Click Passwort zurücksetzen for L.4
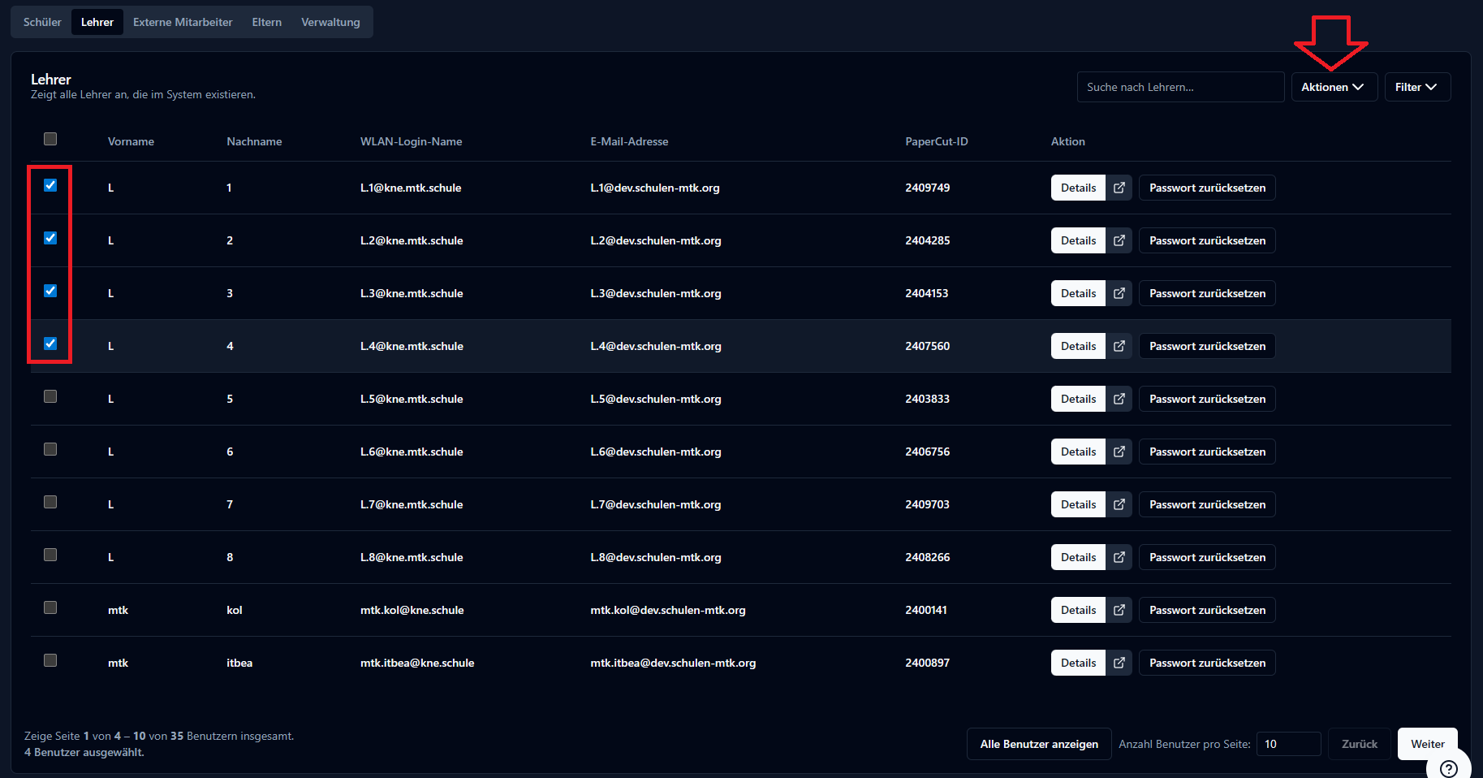Image resolution: width=1483 pixels, height=778 pixels. click(x=1207, y=346)
